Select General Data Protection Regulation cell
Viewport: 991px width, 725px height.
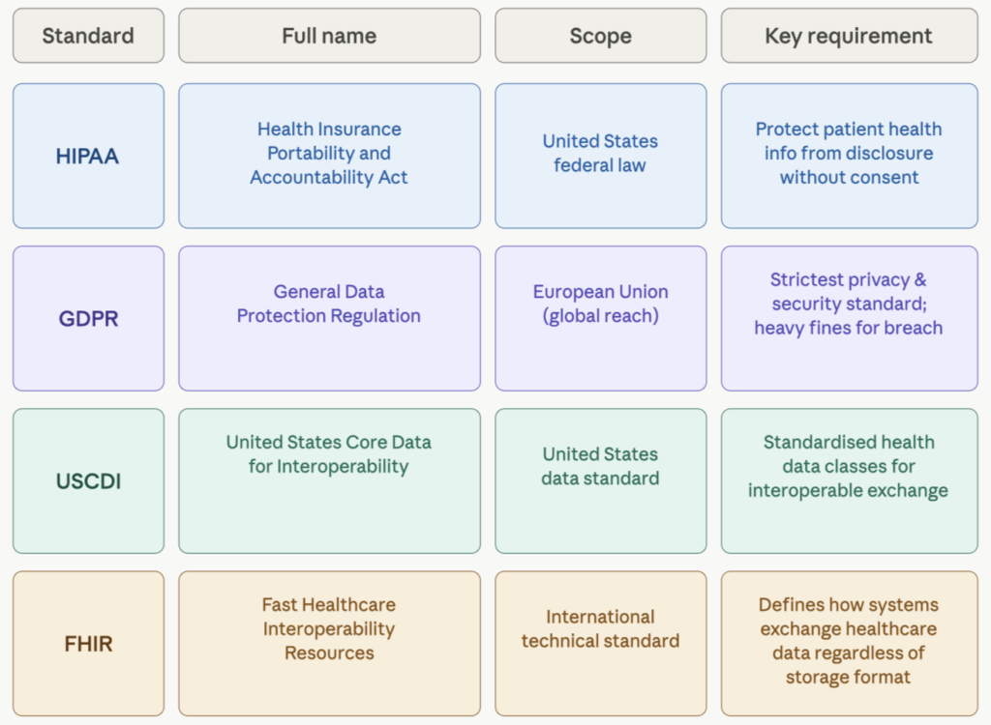329,304
